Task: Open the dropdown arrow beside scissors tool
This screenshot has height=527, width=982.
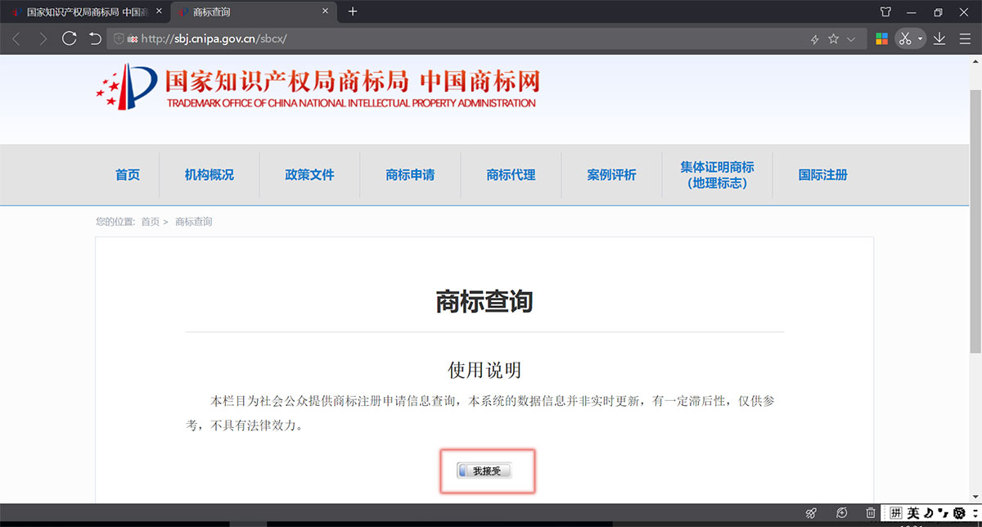Action: tap(920, 39)
